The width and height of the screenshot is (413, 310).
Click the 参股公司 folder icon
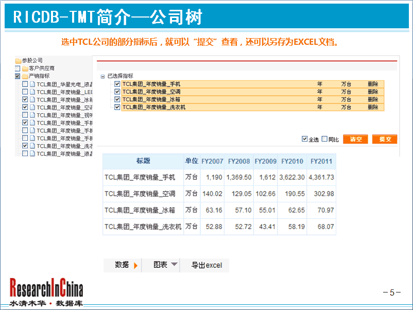point(18,61)
